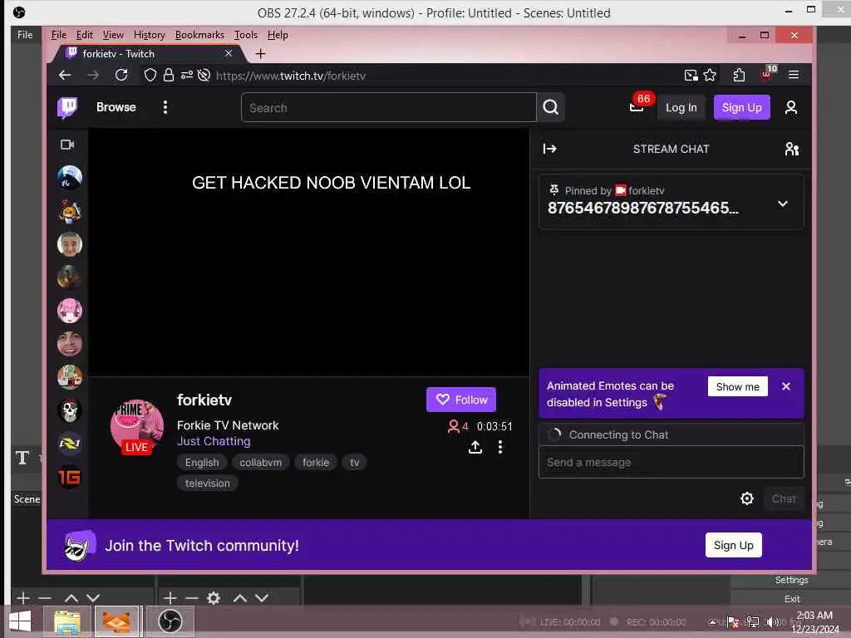Viewport: 851px width, 638px height.
Task: Go back in the browser
Action: 65,76
